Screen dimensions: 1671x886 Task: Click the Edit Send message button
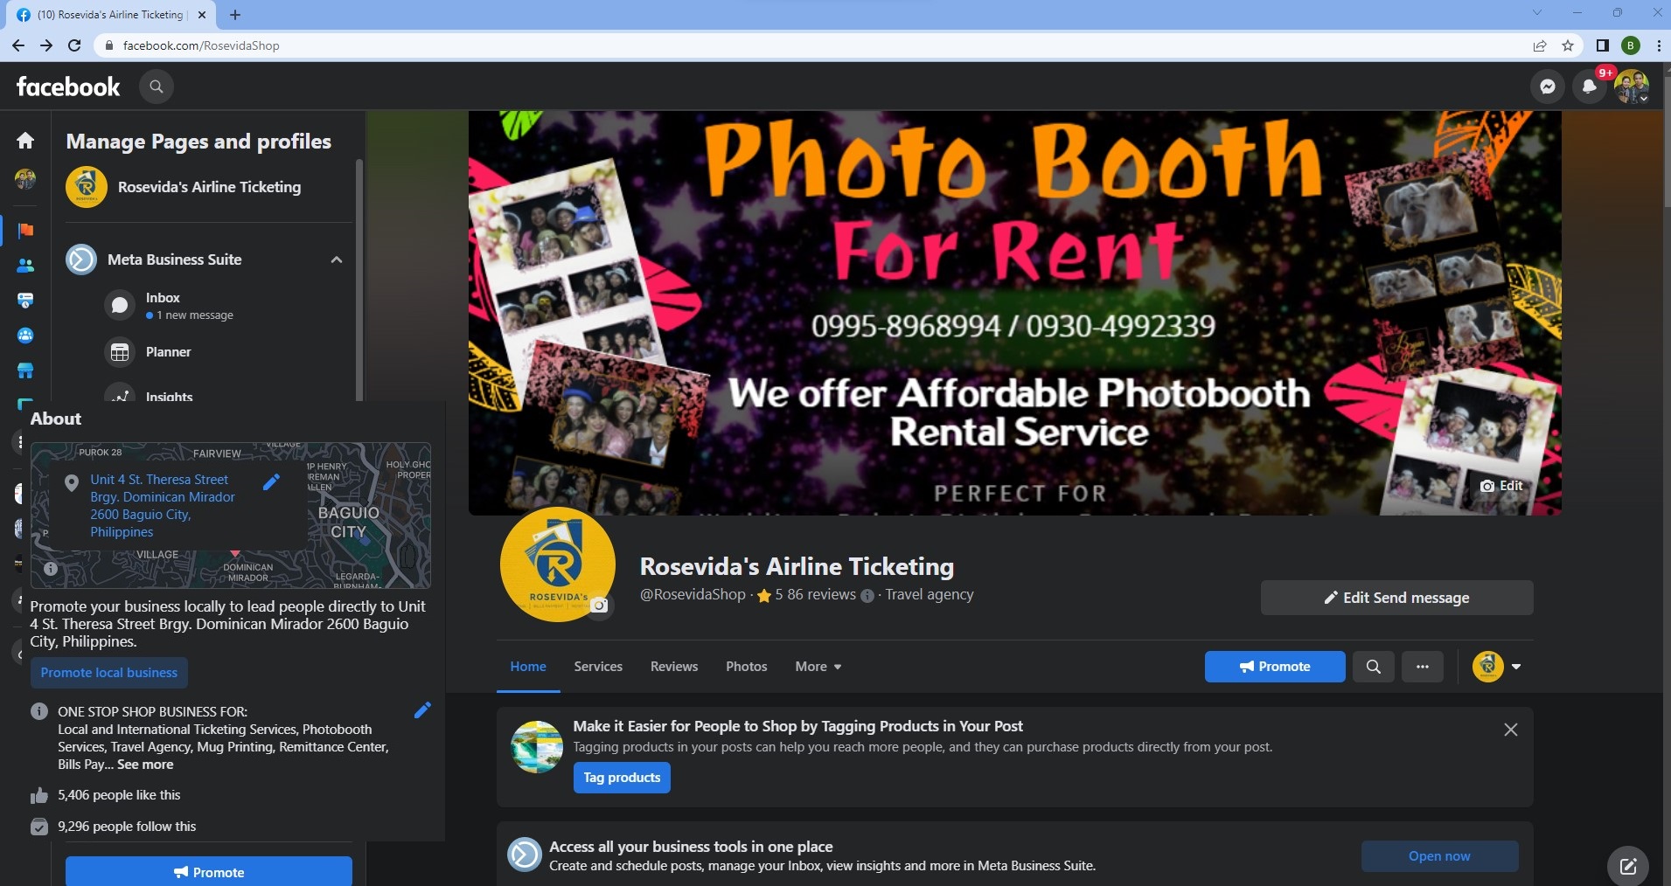point(1396,598)
